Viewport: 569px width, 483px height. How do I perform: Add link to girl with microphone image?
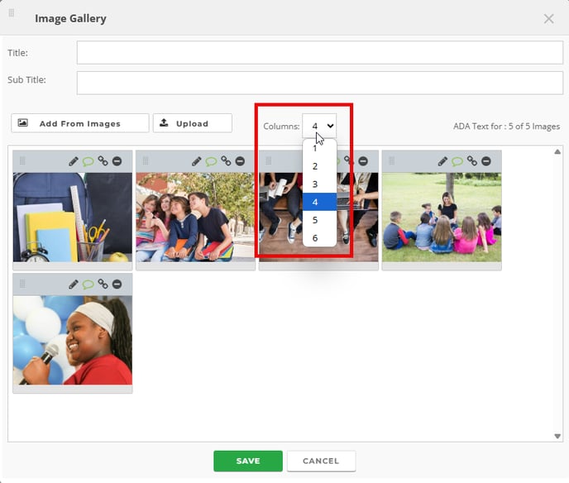click(x=103, y=284)
